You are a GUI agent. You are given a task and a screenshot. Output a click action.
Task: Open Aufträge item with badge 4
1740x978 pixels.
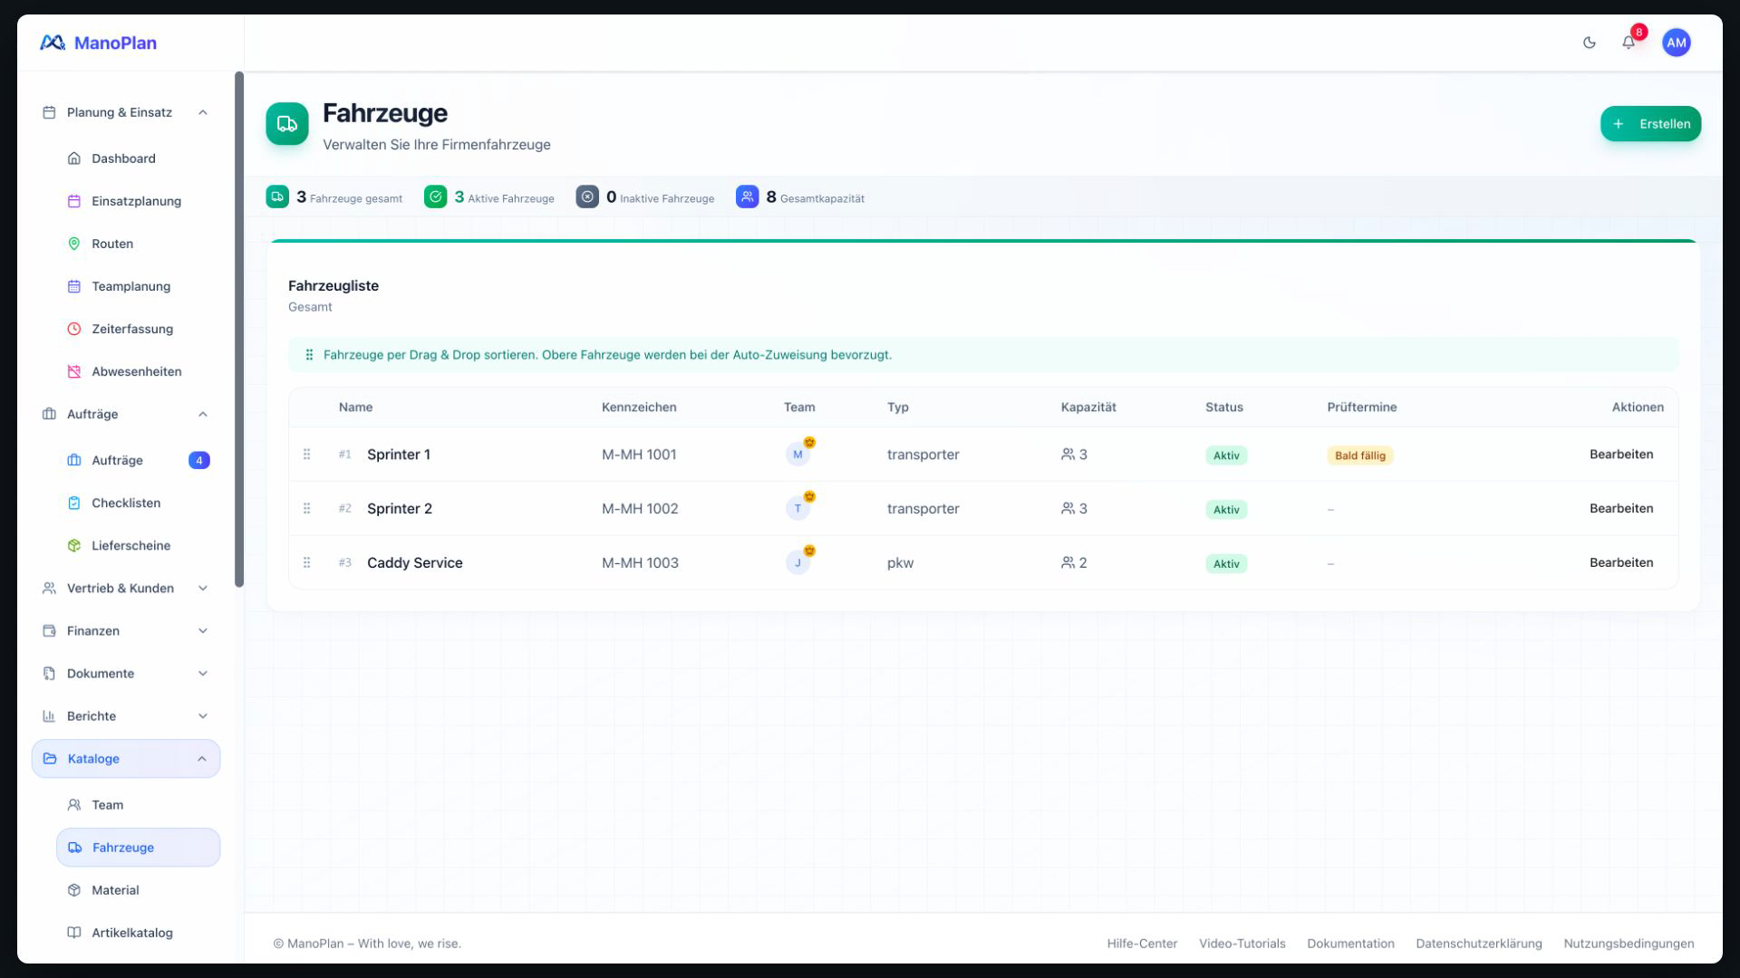[x=138, y=460]
